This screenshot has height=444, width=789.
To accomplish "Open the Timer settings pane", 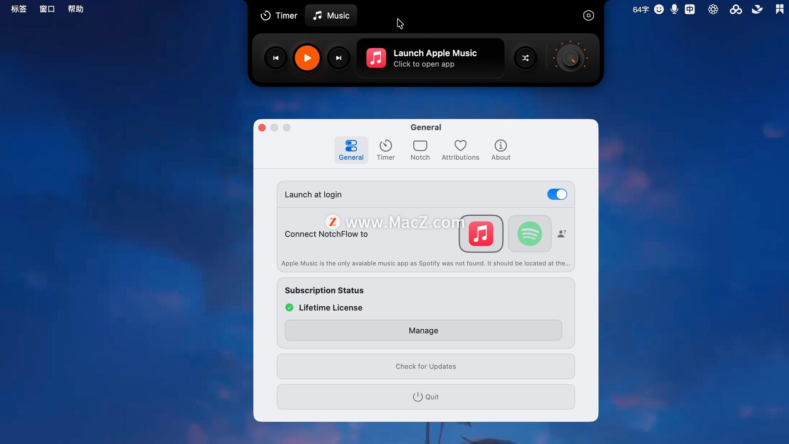I will click(x=385, y=150).
